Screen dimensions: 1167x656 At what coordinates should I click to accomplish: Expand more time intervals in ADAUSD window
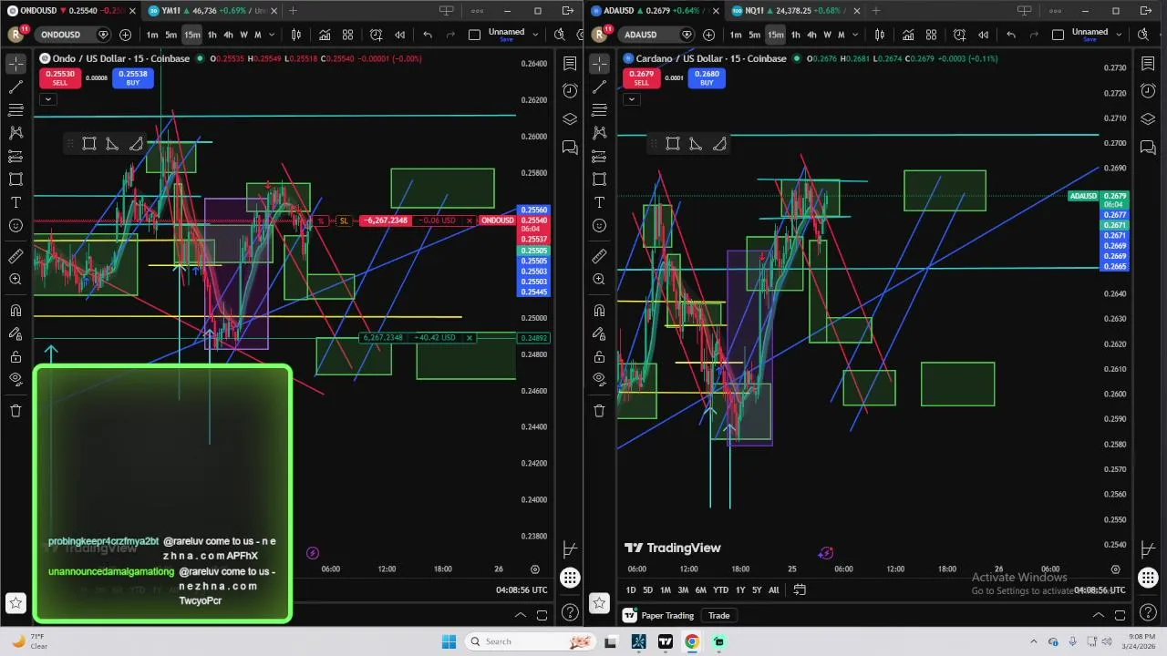click(854, 35)
